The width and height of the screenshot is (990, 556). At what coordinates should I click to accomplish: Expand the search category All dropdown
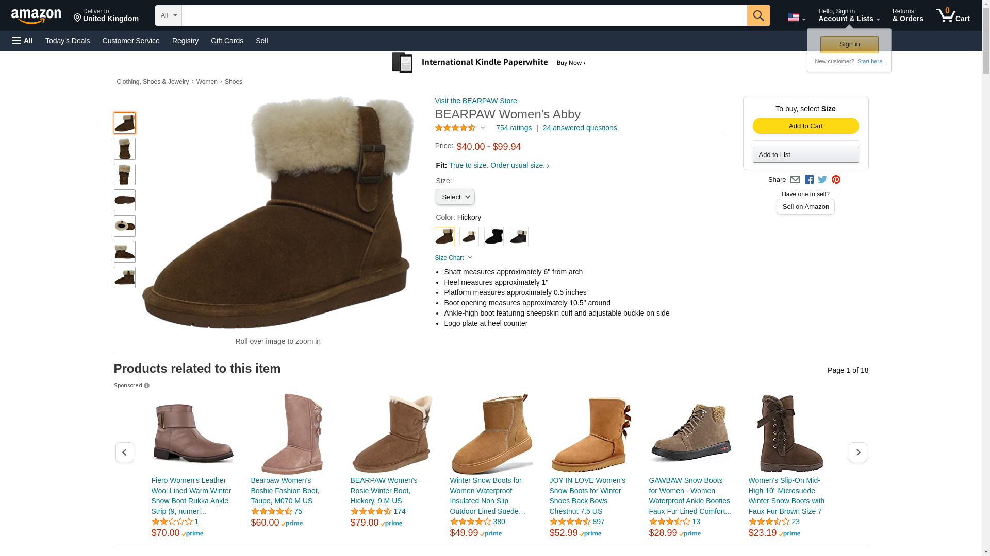(x=168, y=15)
